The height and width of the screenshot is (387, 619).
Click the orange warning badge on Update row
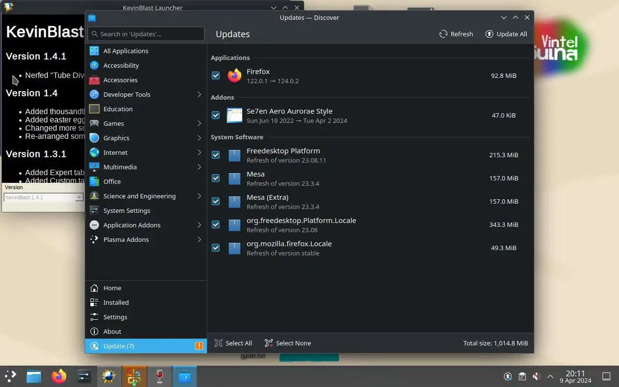coord(199,346)
